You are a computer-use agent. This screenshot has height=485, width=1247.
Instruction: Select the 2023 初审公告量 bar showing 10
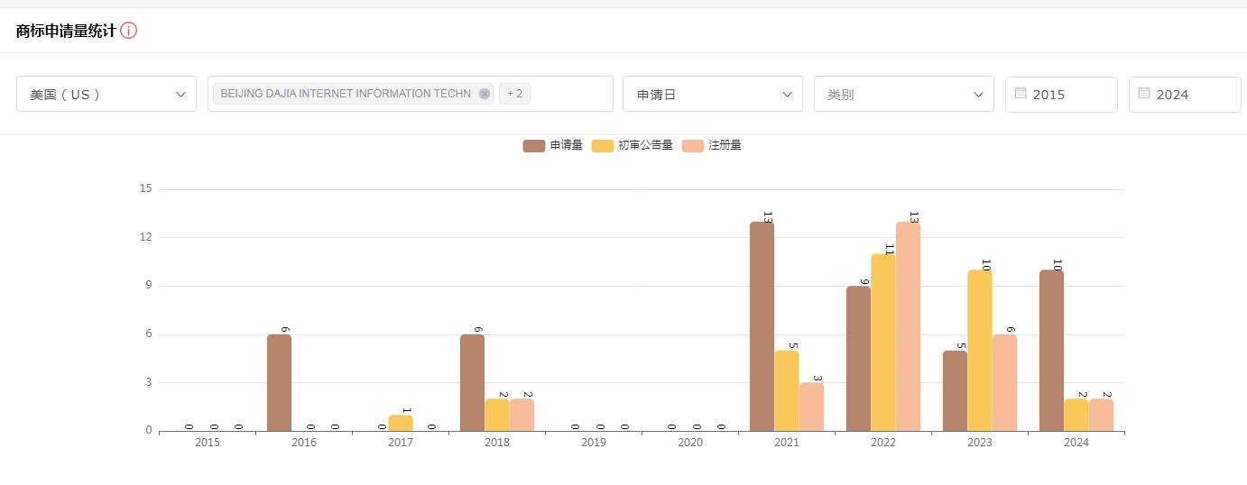pos(979,350)
